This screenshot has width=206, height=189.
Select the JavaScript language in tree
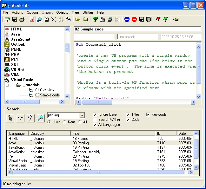point(21,39)
